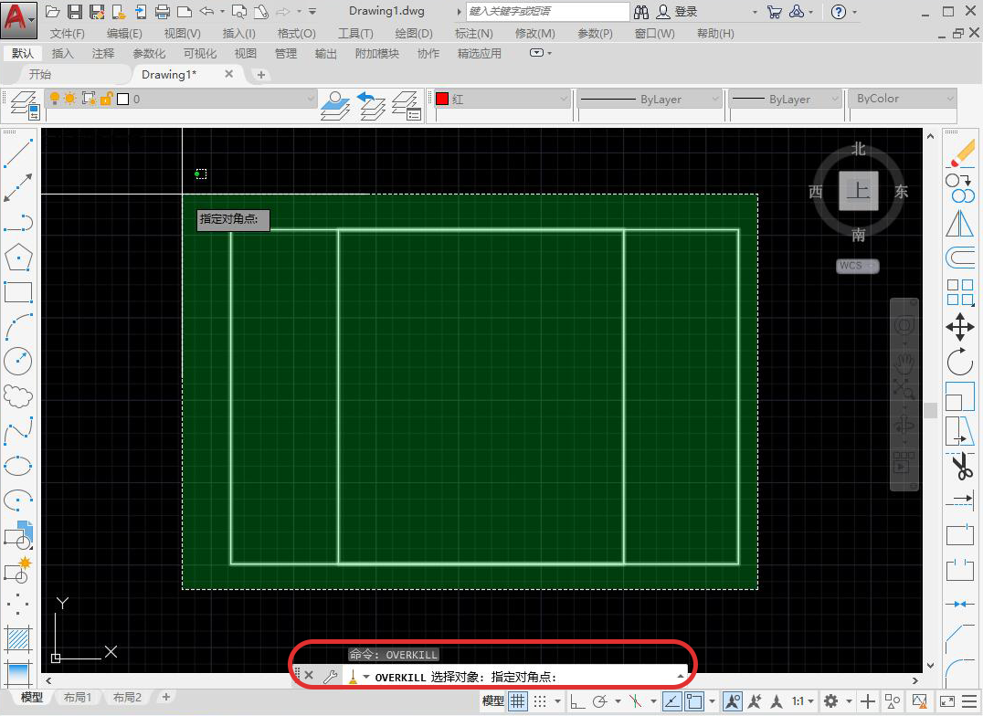Select the Circle tool
Viewport: 983px width, 716px height.
(18, 361)
